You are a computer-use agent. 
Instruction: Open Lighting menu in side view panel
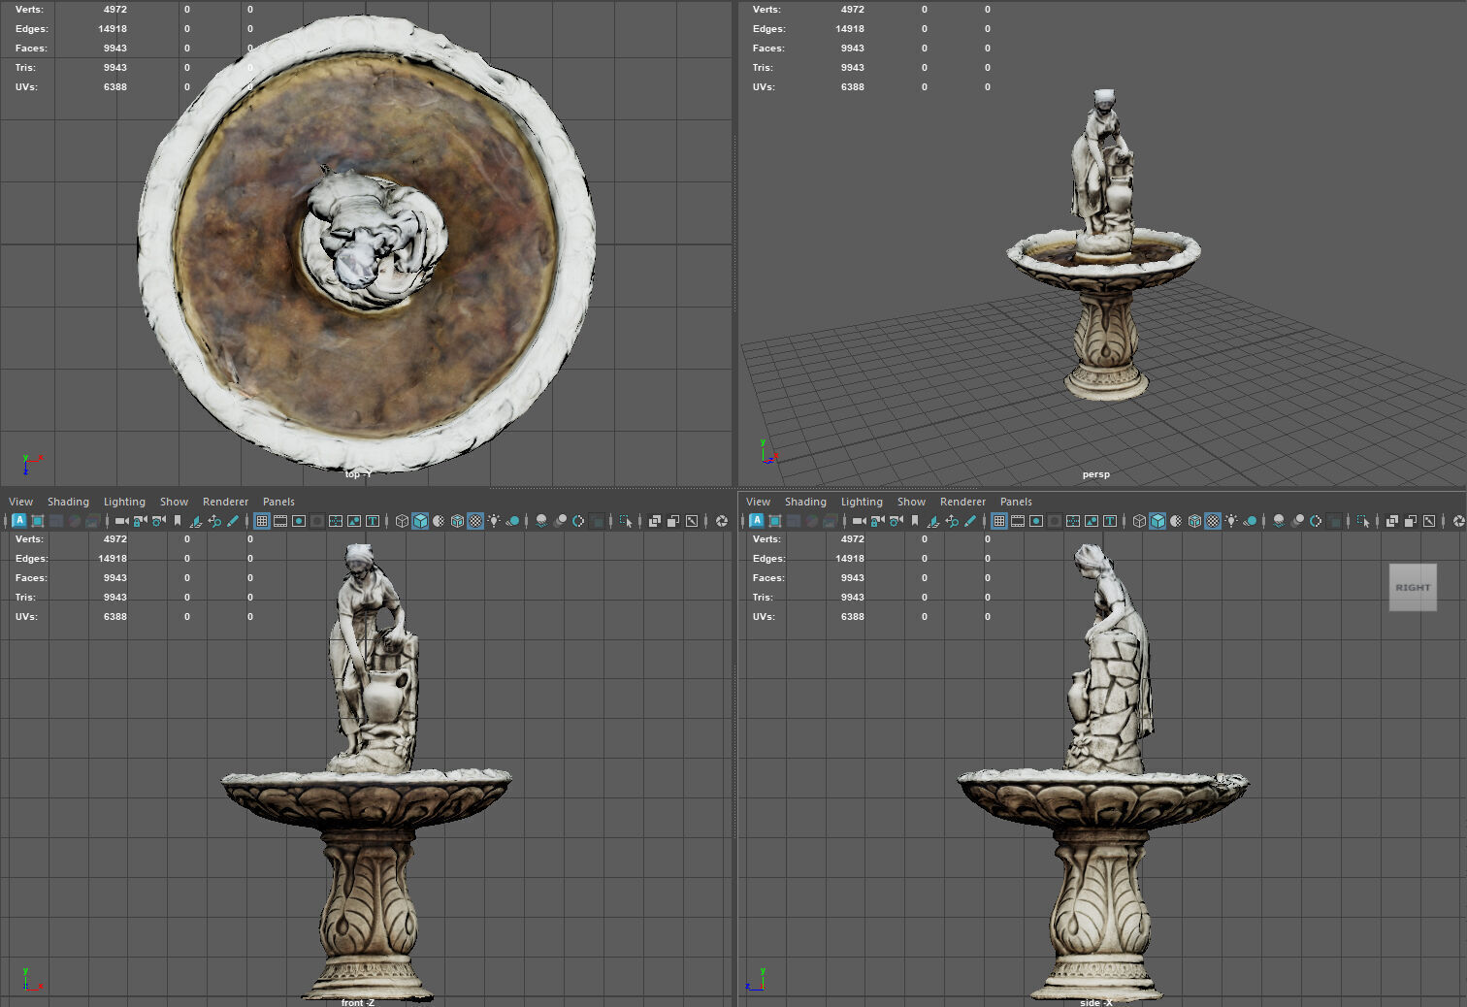click(862, 502)
